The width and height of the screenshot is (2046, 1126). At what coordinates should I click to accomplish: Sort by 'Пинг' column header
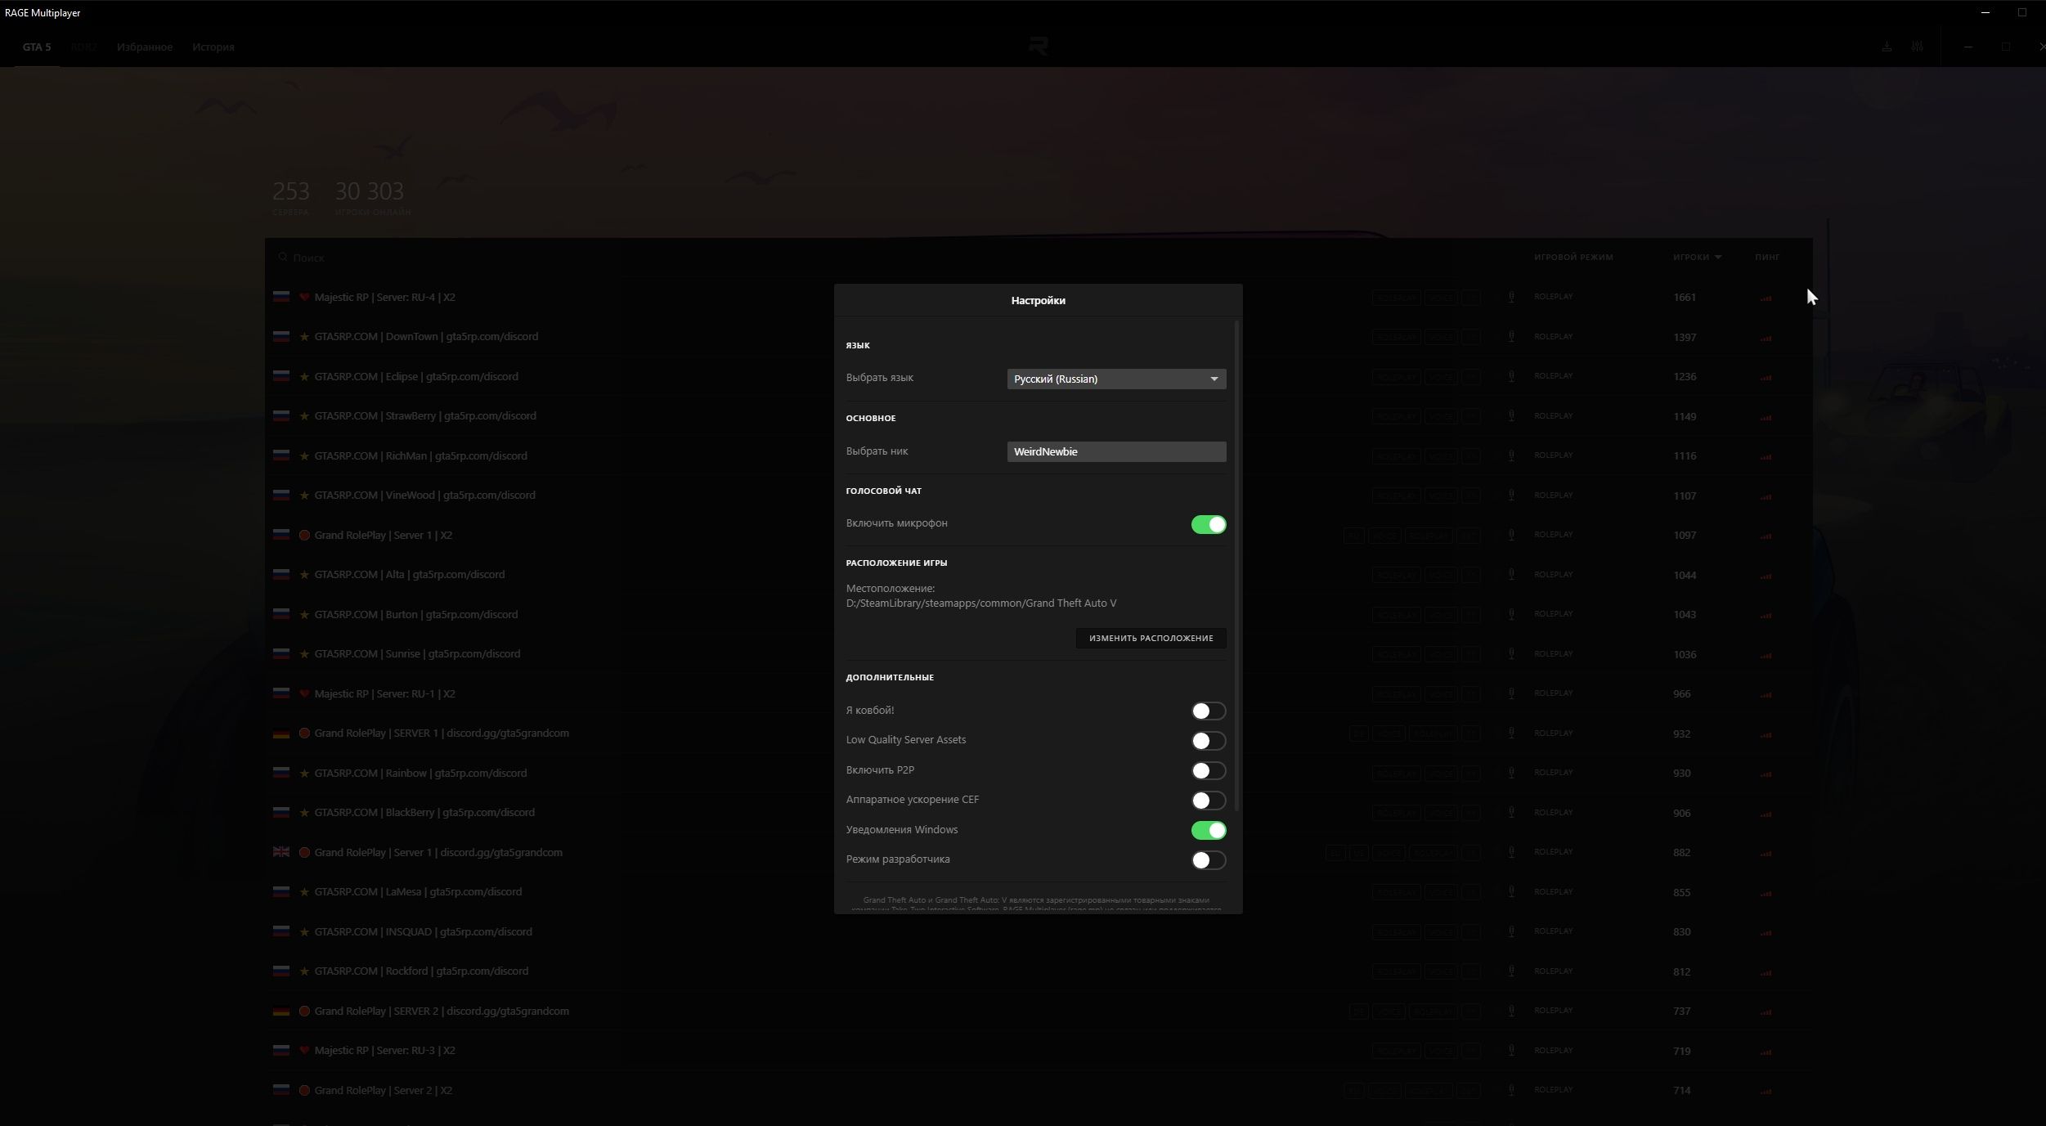(x=1766, y=257)
